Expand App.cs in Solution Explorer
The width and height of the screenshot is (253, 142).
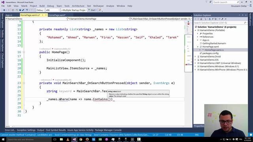click(x=198, y=40)
